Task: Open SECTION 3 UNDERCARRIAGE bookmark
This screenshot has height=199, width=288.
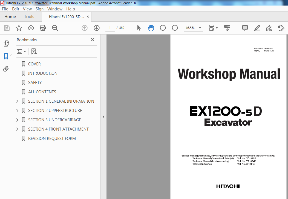Action: point(54,120)
